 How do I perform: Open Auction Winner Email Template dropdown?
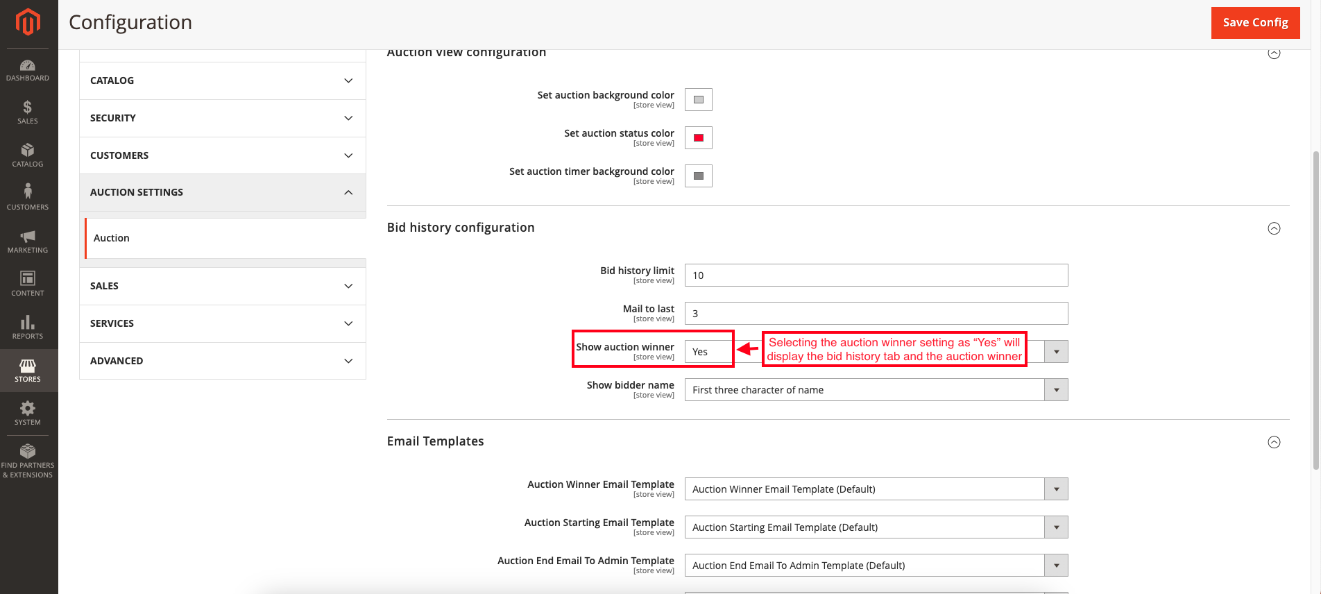pos(876,489)
